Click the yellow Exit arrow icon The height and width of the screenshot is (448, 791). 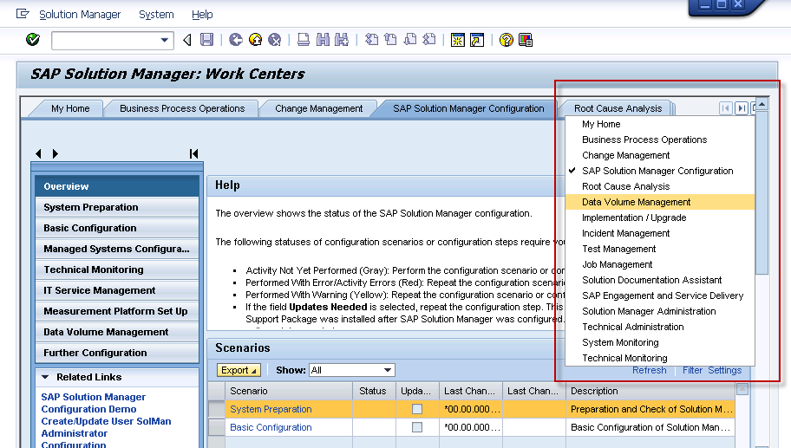[x=255, y=39]
